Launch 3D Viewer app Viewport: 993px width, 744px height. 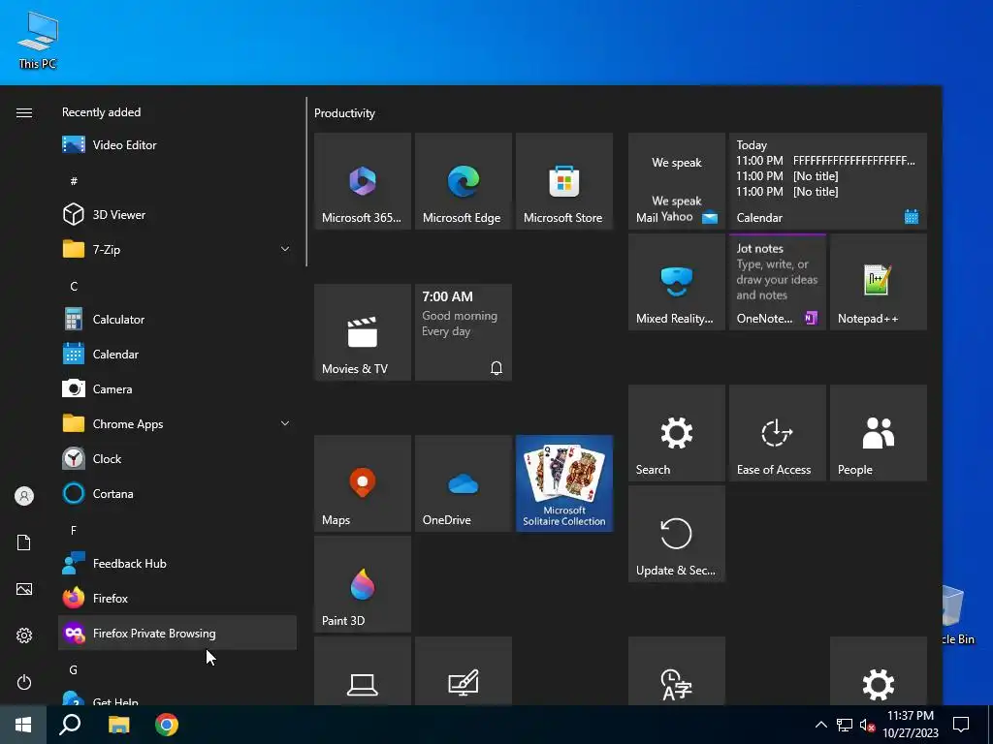coord(177,214)
